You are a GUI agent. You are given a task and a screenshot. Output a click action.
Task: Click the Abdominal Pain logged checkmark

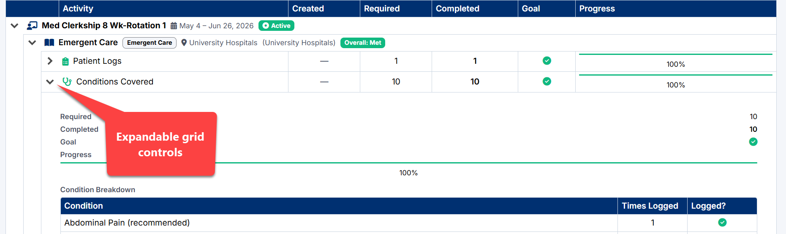[723, 222]
